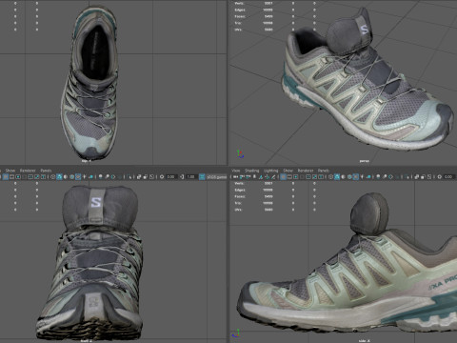Toggle Film Gate in the front view toolbar

pyautogui.click(x=11, y=177)
